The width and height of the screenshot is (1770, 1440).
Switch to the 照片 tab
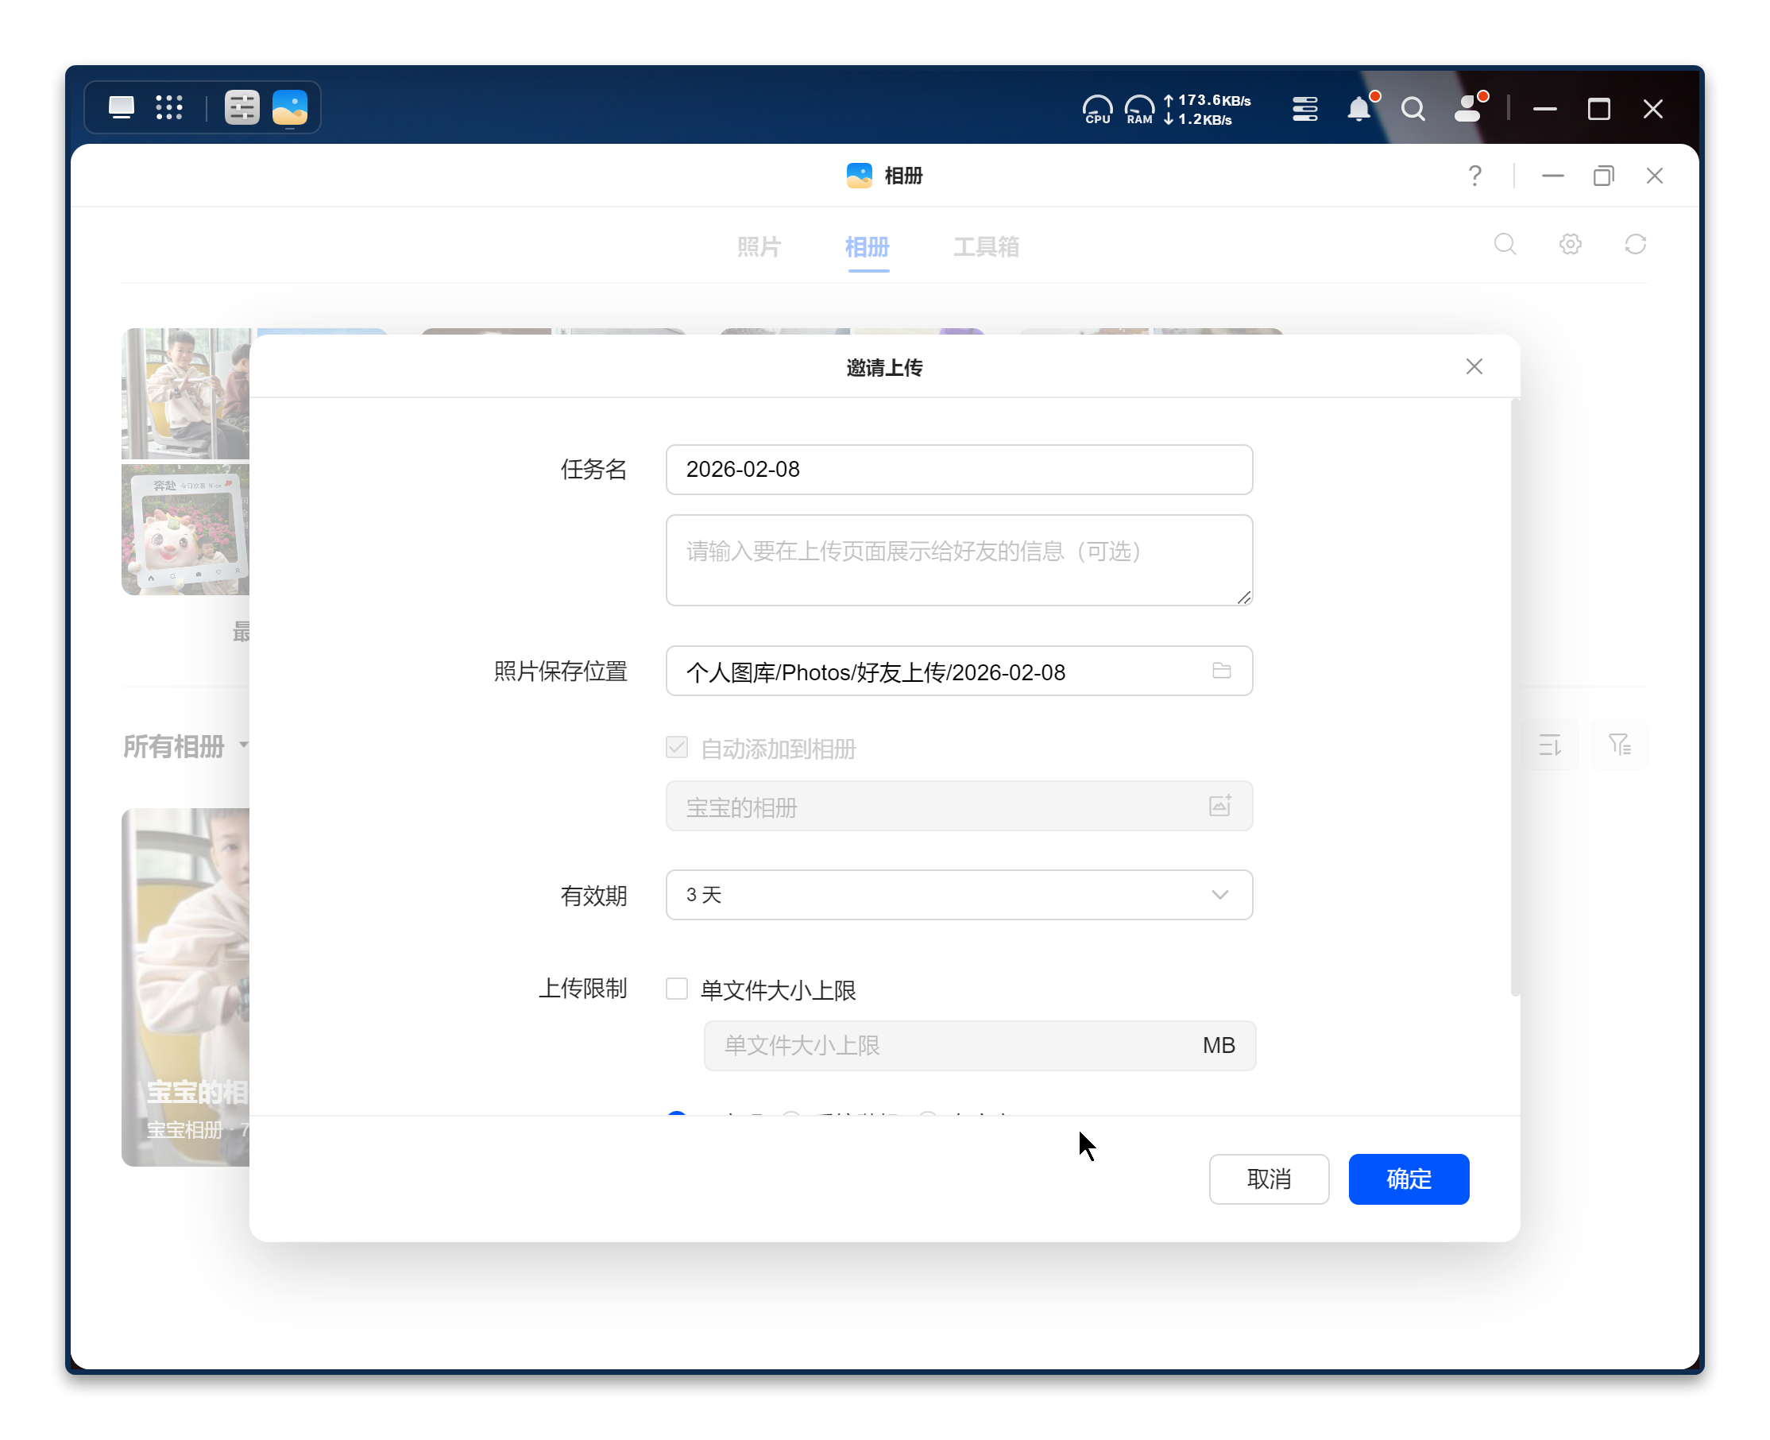tap(759, 246)
